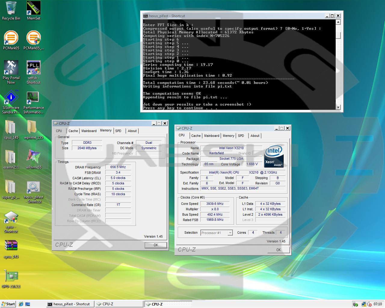This screenshot has width=385, height=308.
Task: Open the Recycle Bin desktop icon
Action: click(x=11, y=11)
